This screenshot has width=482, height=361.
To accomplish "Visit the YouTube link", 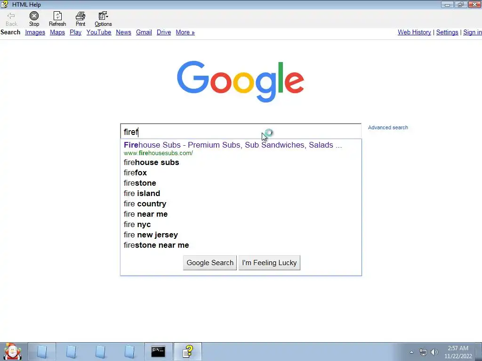I will pyautogui.click(x=99, y=32).
